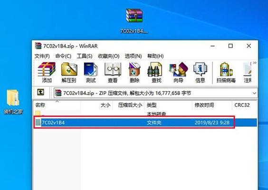This screenshot has width=268, height=190.
Task: Open the 工具(S) menu
Action: (x=85, y=56)
